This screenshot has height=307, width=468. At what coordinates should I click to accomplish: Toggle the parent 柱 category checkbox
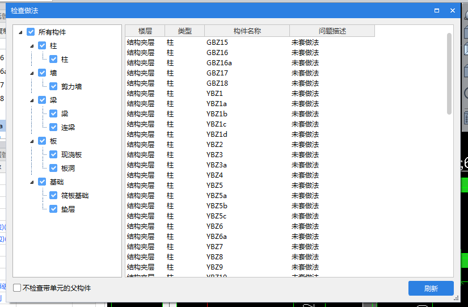(x=42, y=46)
